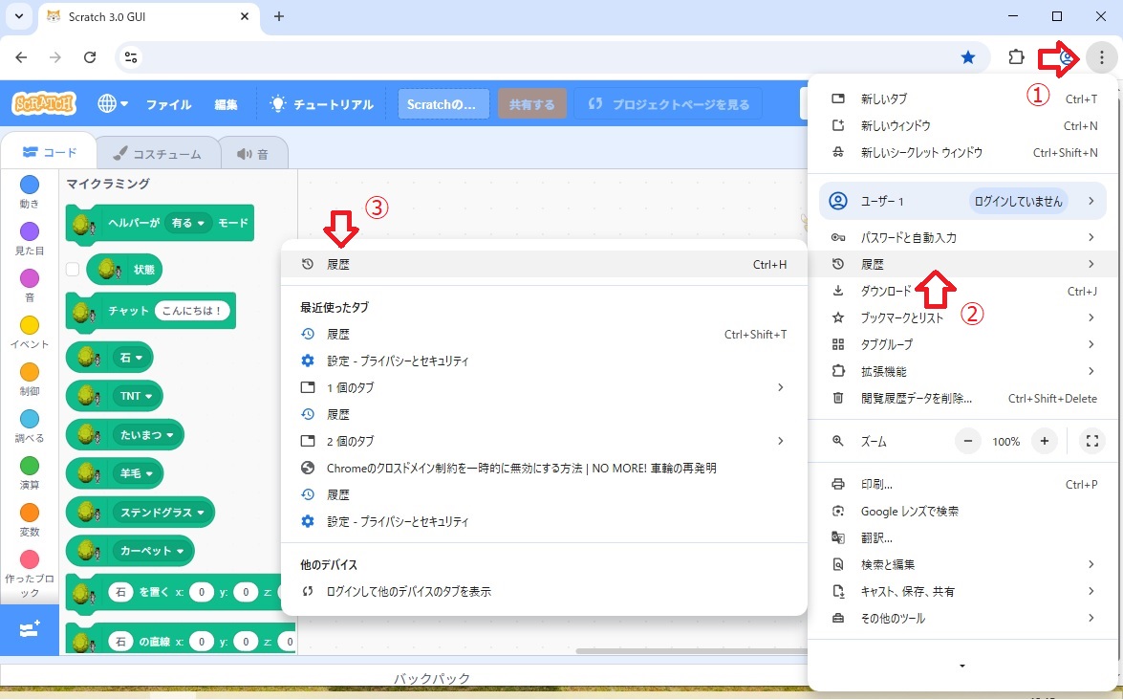
Task: Open the site information icon in address bar
Action: pyautogui.click(x=132, y=57)
